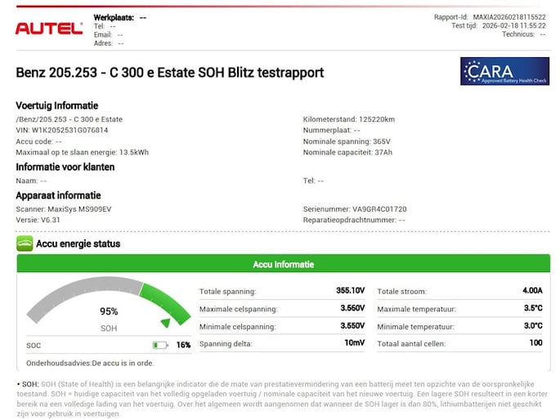Click the Spanning delta value 10mV

354,343
